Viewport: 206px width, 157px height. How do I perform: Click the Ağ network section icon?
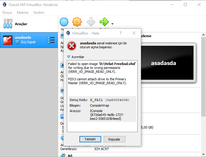click(x=63, y=155)
